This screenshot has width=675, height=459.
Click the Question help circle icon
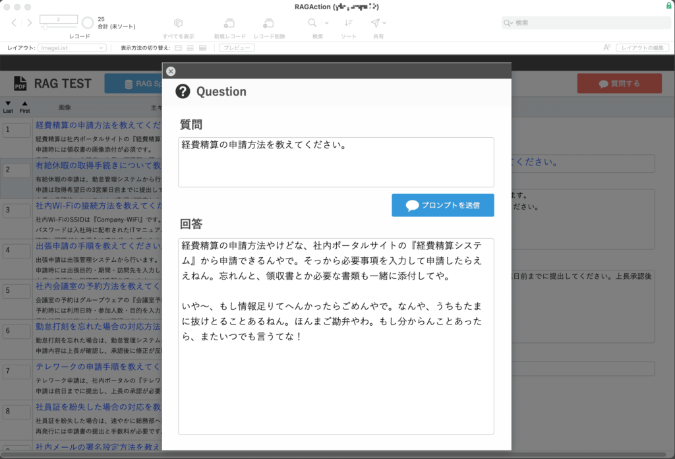[183, 91]
